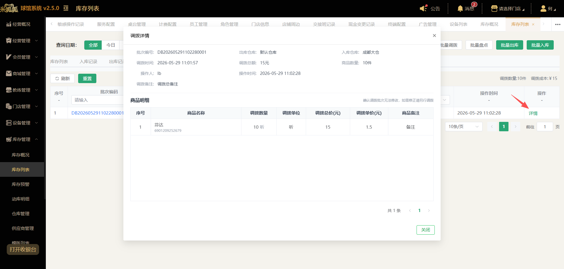Viewport: 564px width, 269px height.
Task: Open 公告 announcement speaker icon
Action: [423, 8]
